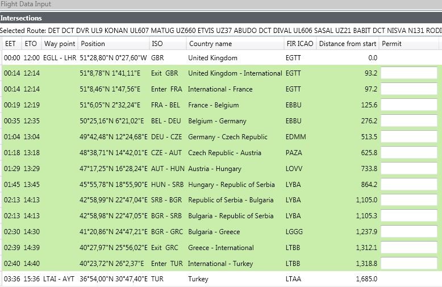Screen dimensions: 442x287
Task: Click the Position column header
Action: [93, 44]
